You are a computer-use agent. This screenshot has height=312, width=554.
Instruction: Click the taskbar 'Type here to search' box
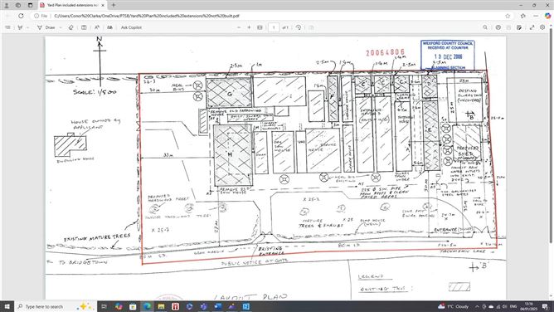tap(55, 306)
